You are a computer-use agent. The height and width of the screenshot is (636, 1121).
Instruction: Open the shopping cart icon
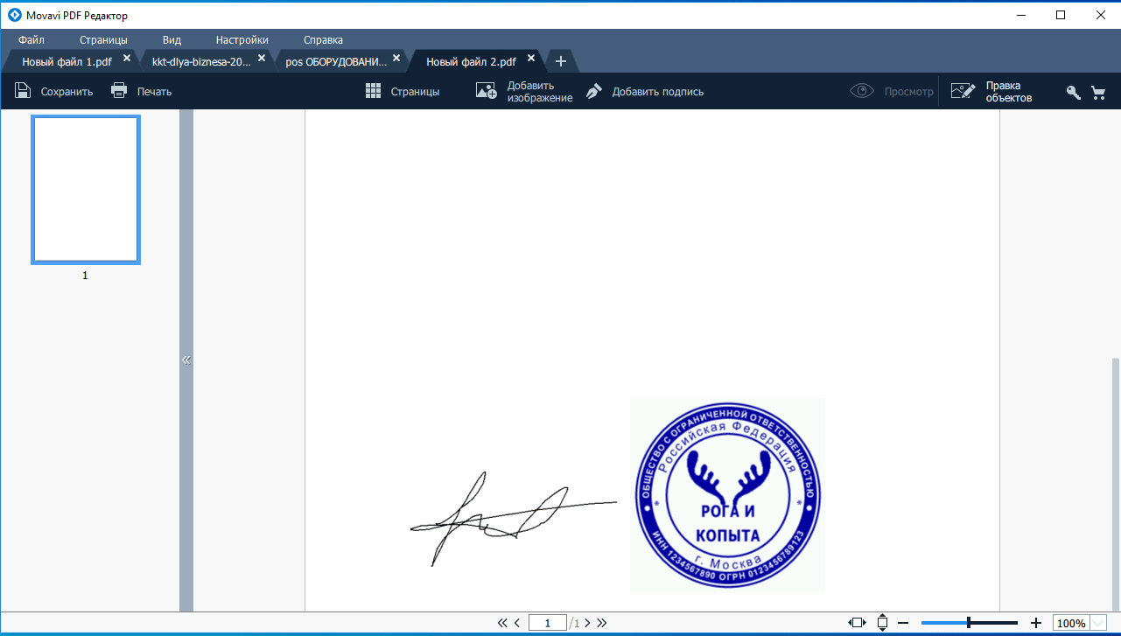(x=1098, y=92)
